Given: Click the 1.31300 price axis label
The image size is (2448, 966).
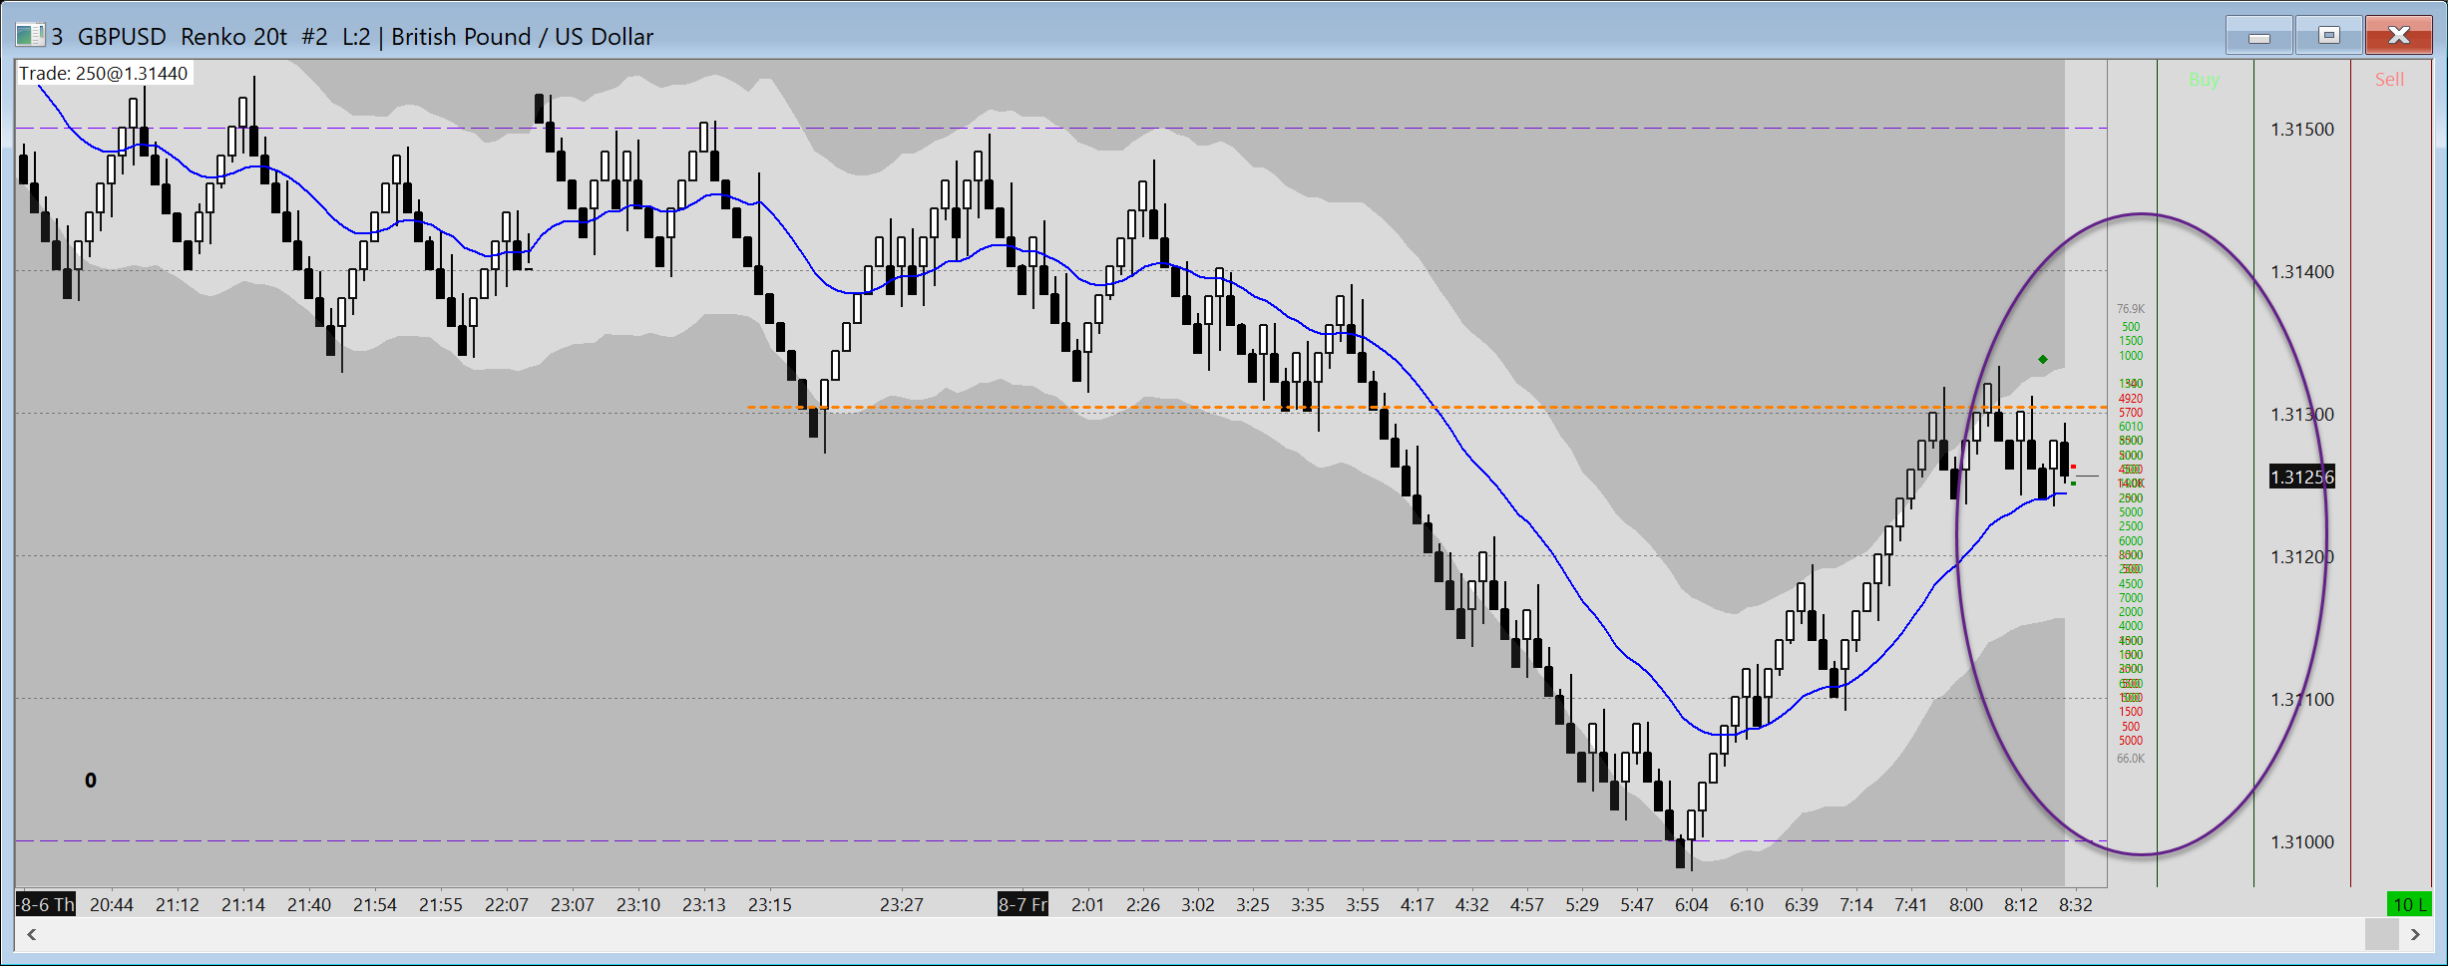Looking at the screenshot, I should [x=2302, y=415].
